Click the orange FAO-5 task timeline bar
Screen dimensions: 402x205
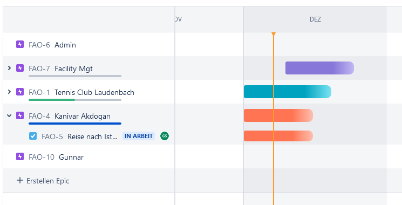tap(278, 136)
